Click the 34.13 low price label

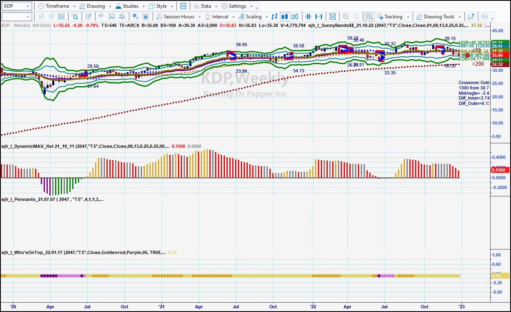pos(298,71)
